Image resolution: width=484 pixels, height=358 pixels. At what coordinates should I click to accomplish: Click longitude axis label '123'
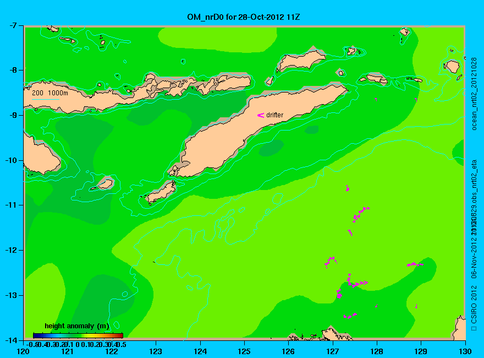[x=156, y=351]
